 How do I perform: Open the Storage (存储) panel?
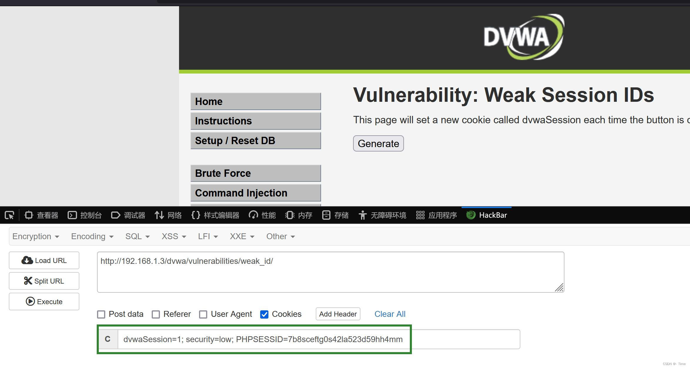click(335, 215)
